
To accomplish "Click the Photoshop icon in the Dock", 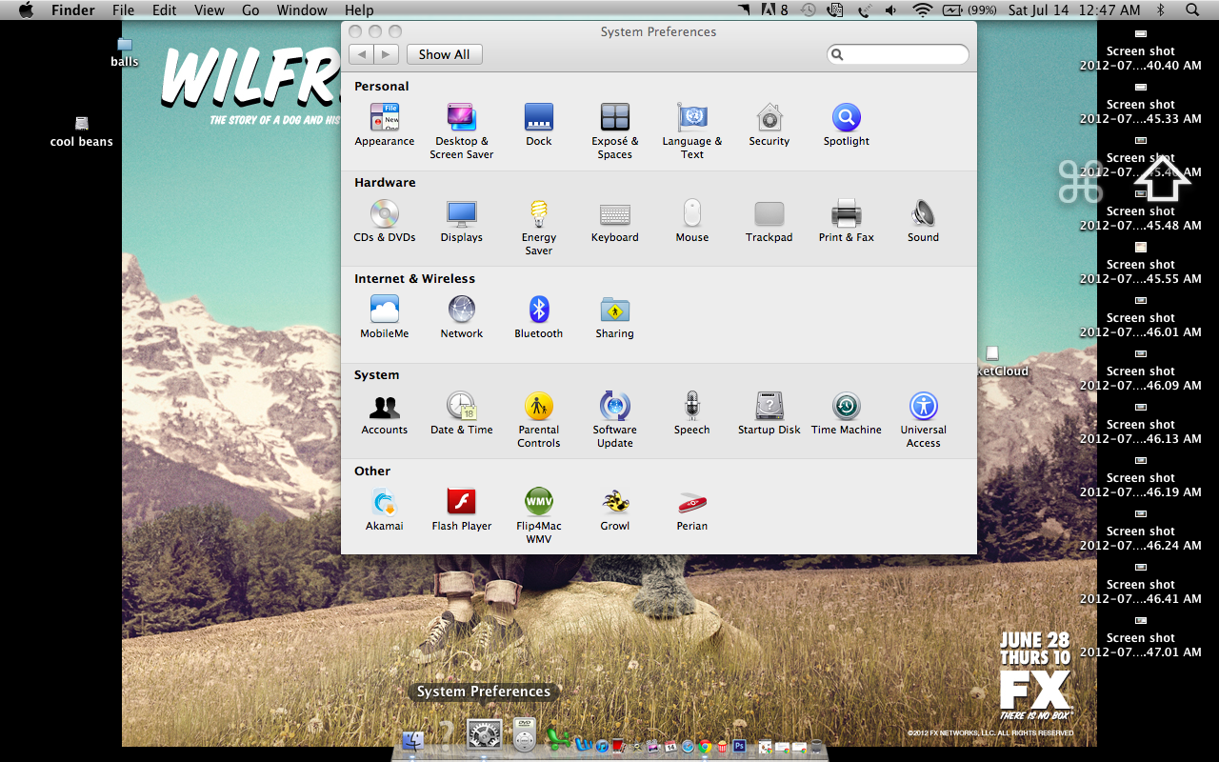I will 739,746.
